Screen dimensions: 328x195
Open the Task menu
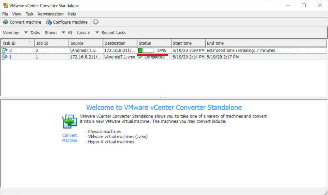pyautogui.click(x=29, y=14)
